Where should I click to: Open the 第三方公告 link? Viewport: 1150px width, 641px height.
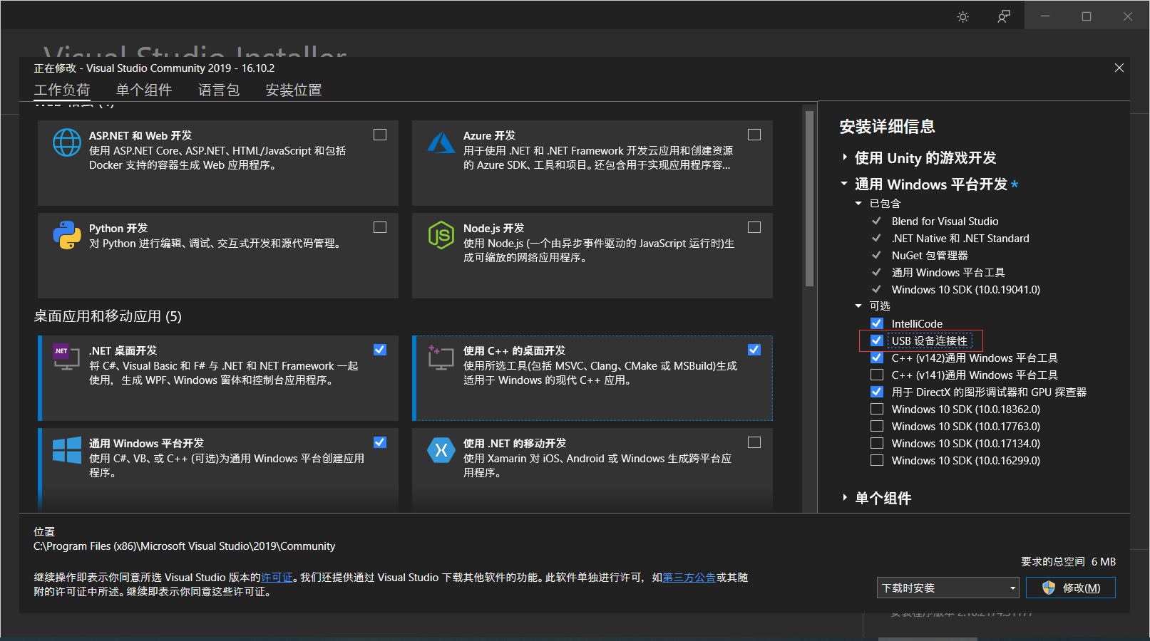click(689, 578)
